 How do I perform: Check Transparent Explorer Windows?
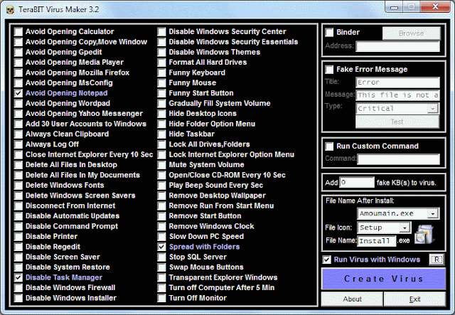tap(161, 277)
